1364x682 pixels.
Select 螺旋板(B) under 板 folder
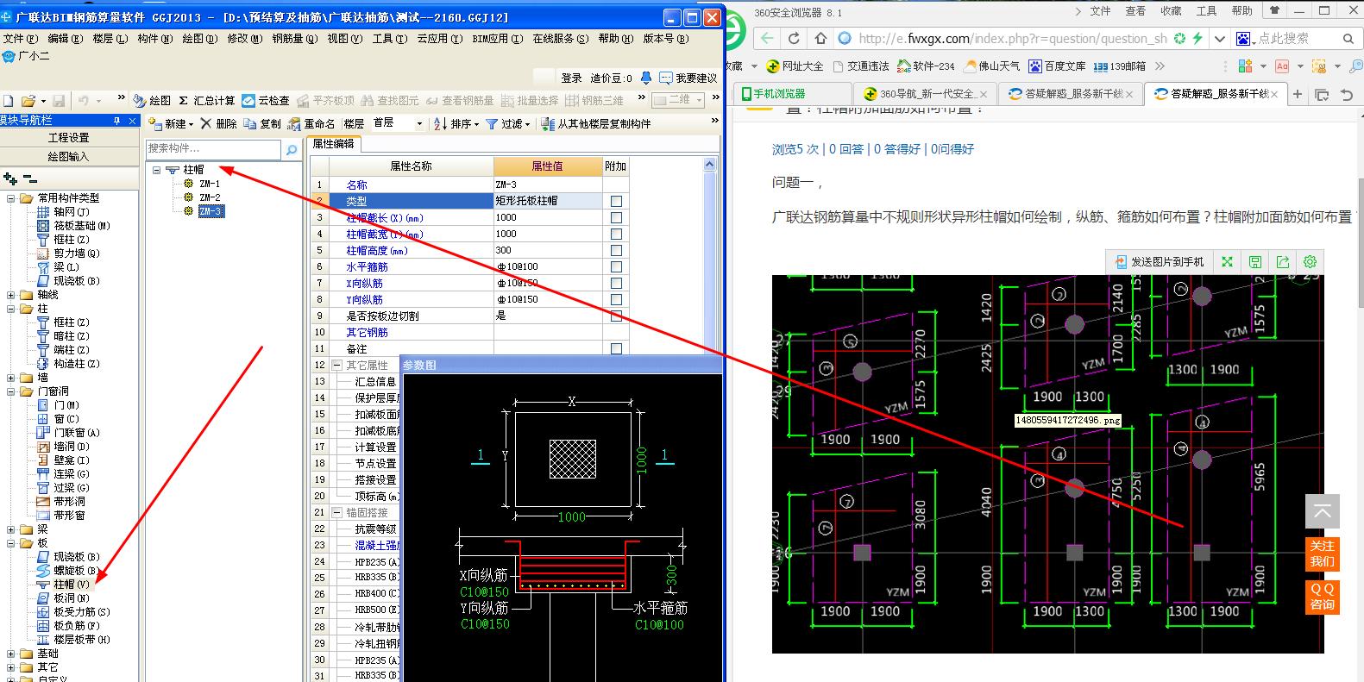[x=68, y=571]
